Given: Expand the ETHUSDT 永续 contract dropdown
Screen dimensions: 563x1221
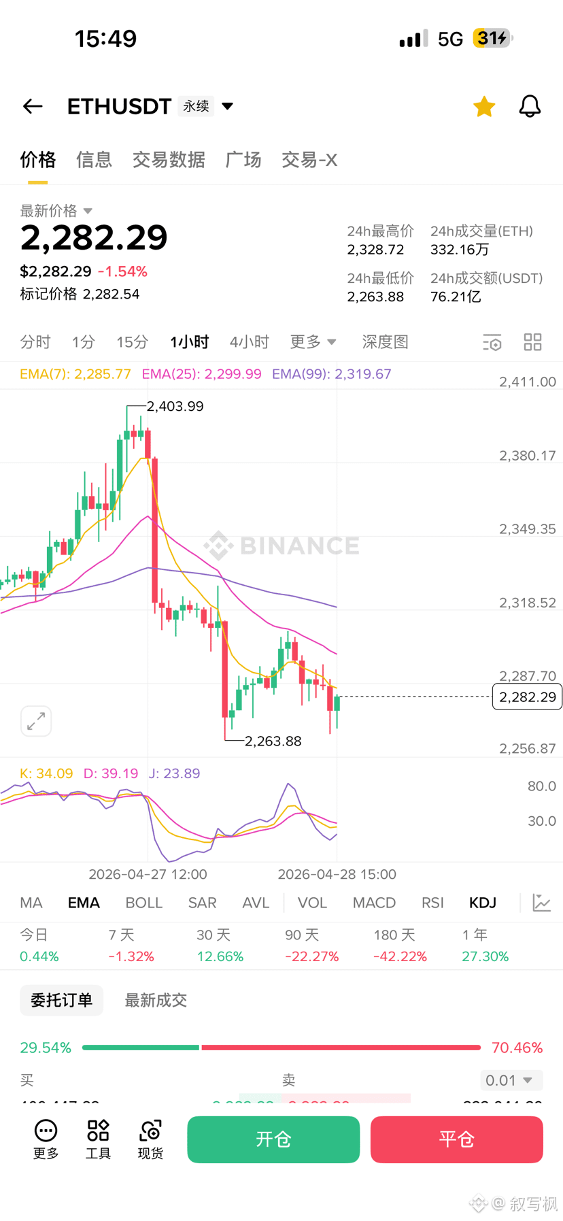Looking at the screenshot, I should (228, 106).
